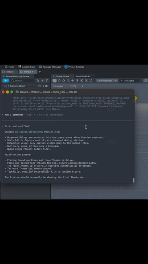Screen dimensions: 148x264
Task: Select the rotate tool in scene toolbar
Action: pos(77,81)
